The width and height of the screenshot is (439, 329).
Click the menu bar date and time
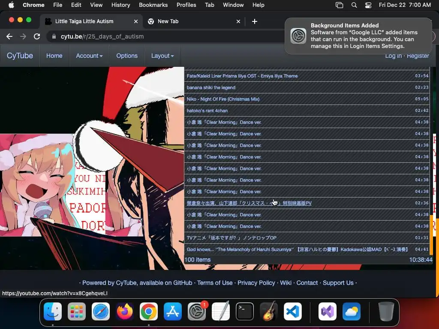click(405, 5)
